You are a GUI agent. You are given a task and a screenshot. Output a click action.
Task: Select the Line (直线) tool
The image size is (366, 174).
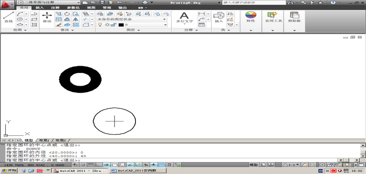pyautogui.click(x=8, y=17)
